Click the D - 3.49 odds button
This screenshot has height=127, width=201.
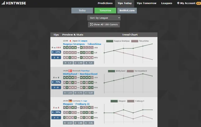coord(79,63)
